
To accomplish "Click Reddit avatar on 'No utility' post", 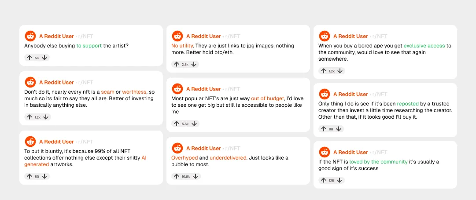I will pos(177,36).
